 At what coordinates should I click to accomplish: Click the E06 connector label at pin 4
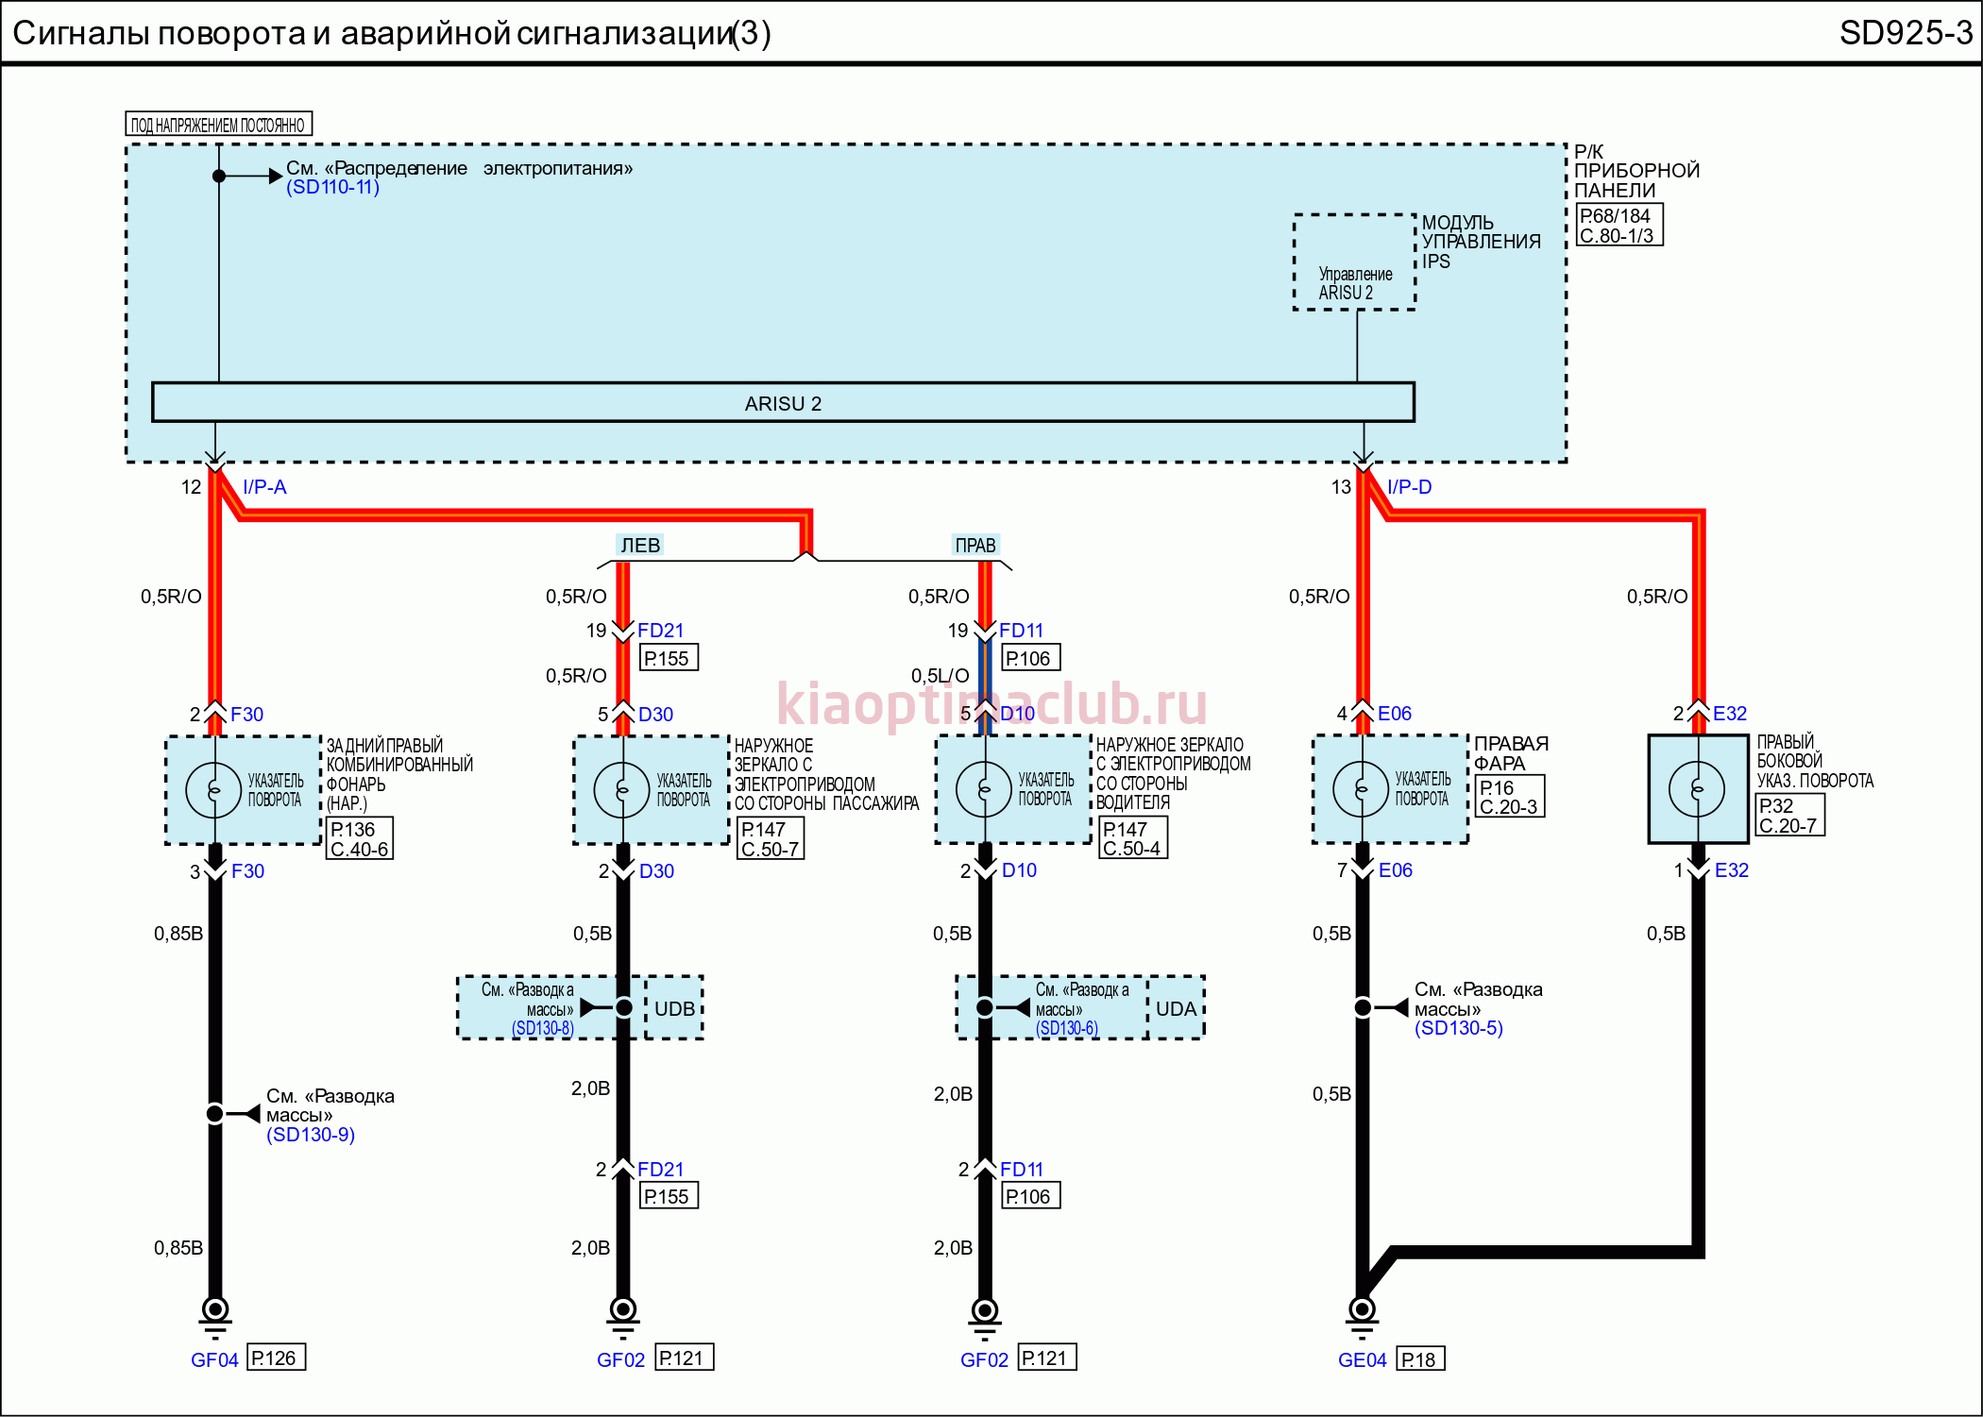1395,714
